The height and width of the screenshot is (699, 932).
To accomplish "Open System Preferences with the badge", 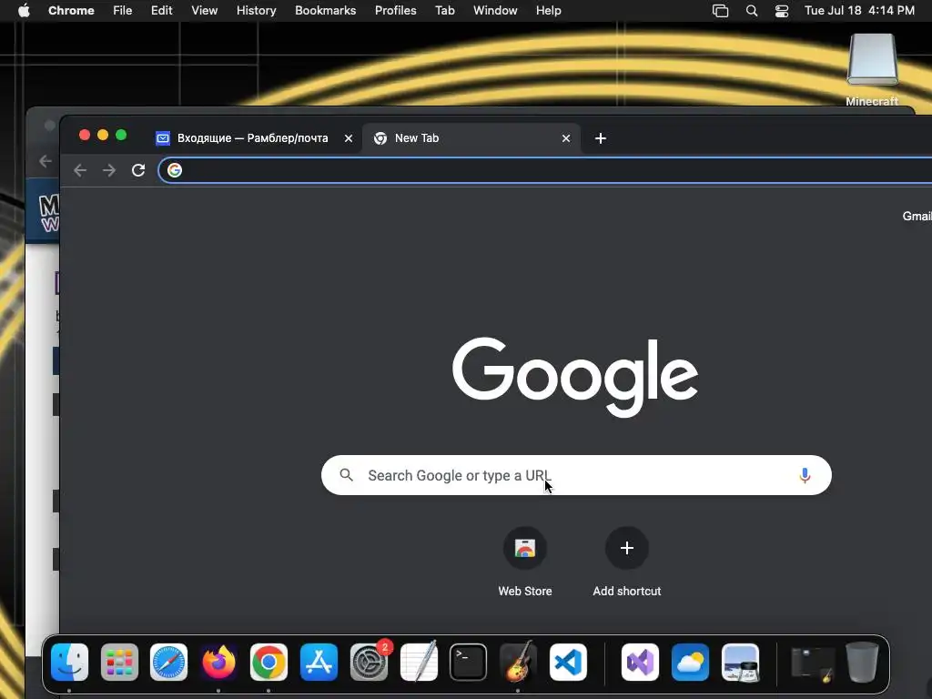I will [x=369, y=663].
